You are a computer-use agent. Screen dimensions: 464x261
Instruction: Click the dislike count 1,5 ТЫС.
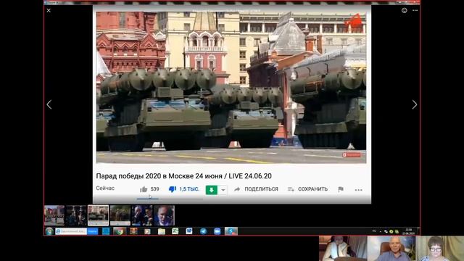(189, 189)
